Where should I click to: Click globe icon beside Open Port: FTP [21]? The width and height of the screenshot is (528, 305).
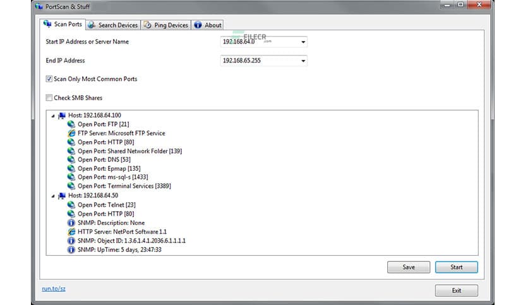point(71,124)
